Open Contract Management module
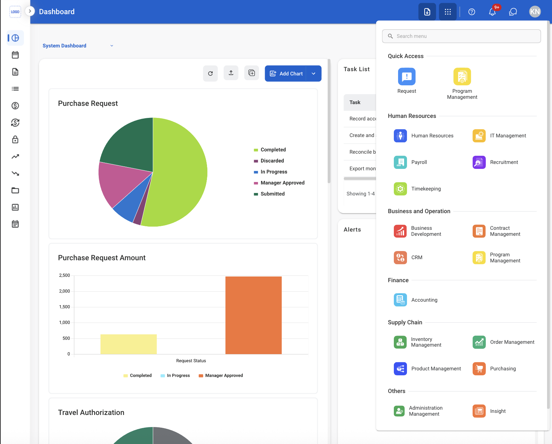 point(496,231)
